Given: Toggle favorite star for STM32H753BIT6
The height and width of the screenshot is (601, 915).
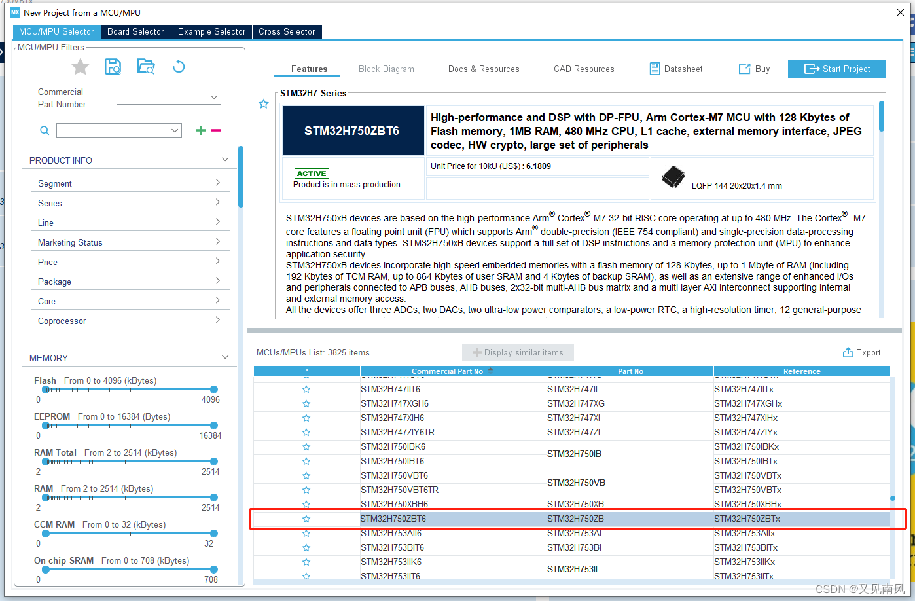Looking at the screenshot, I should (306, 548).
